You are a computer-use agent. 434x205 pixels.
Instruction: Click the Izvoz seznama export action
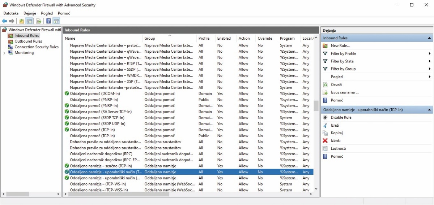click(345, 92)
